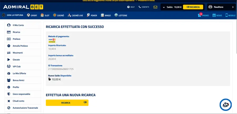
Task: Select Ricarica card icon in sidebar
Action: [x=9, y=32]
